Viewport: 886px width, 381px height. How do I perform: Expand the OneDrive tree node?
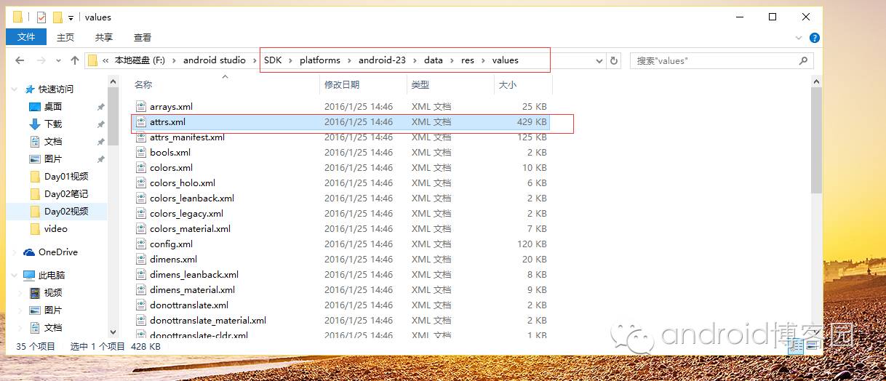click(15, 252)
